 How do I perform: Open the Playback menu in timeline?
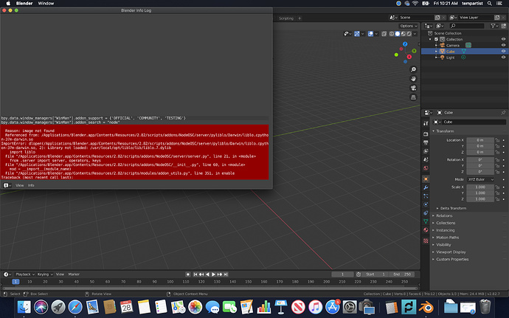[24, 274]
